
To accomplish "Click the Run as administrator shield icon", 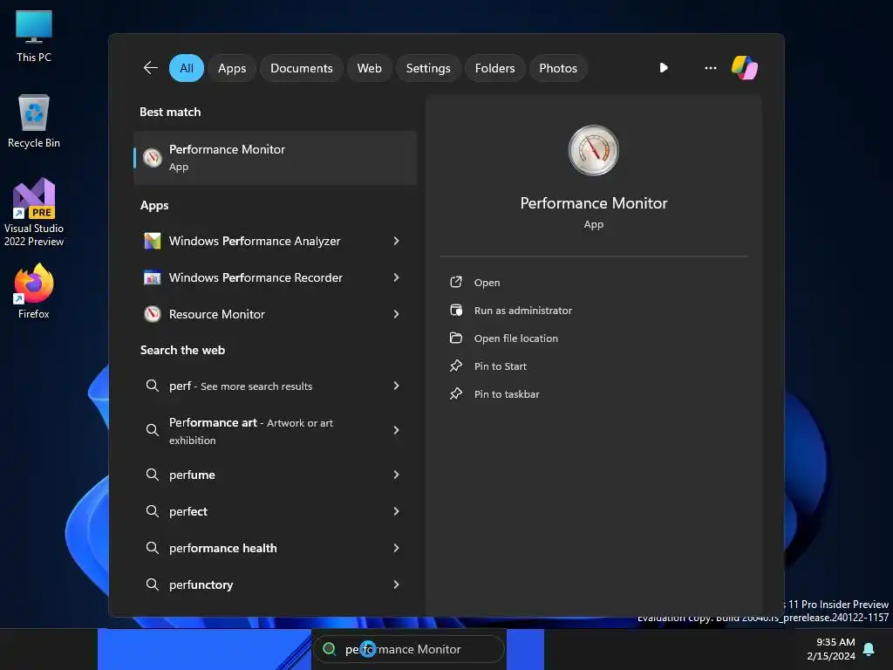I will point(455,310).
